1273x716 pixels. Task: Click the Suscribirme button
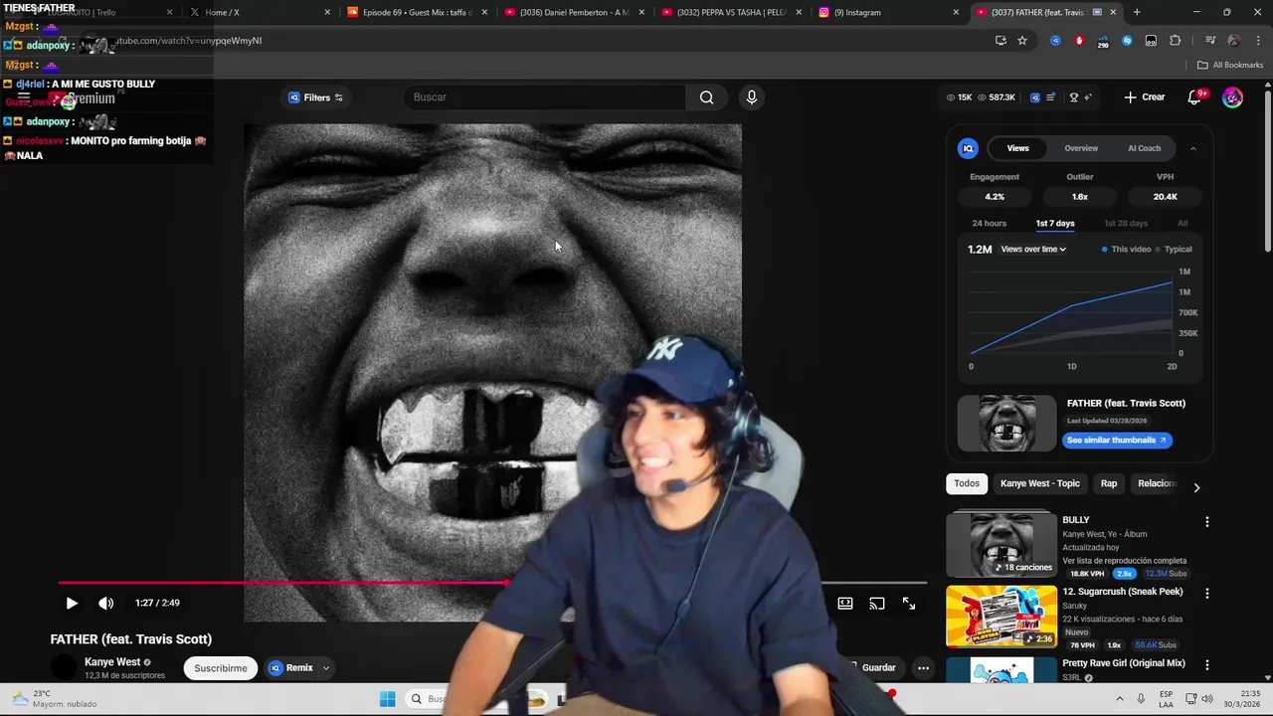pos(221,668)
